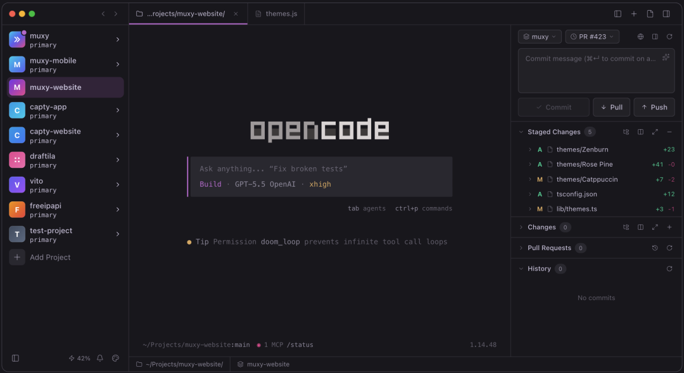
Task: Click the Pull Requests history clock icon
Action: (655, 248)
